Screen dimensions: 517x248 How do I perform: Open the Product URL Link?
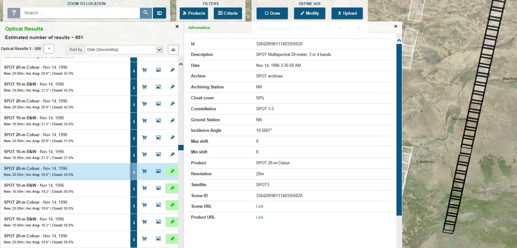pos(260,217)
